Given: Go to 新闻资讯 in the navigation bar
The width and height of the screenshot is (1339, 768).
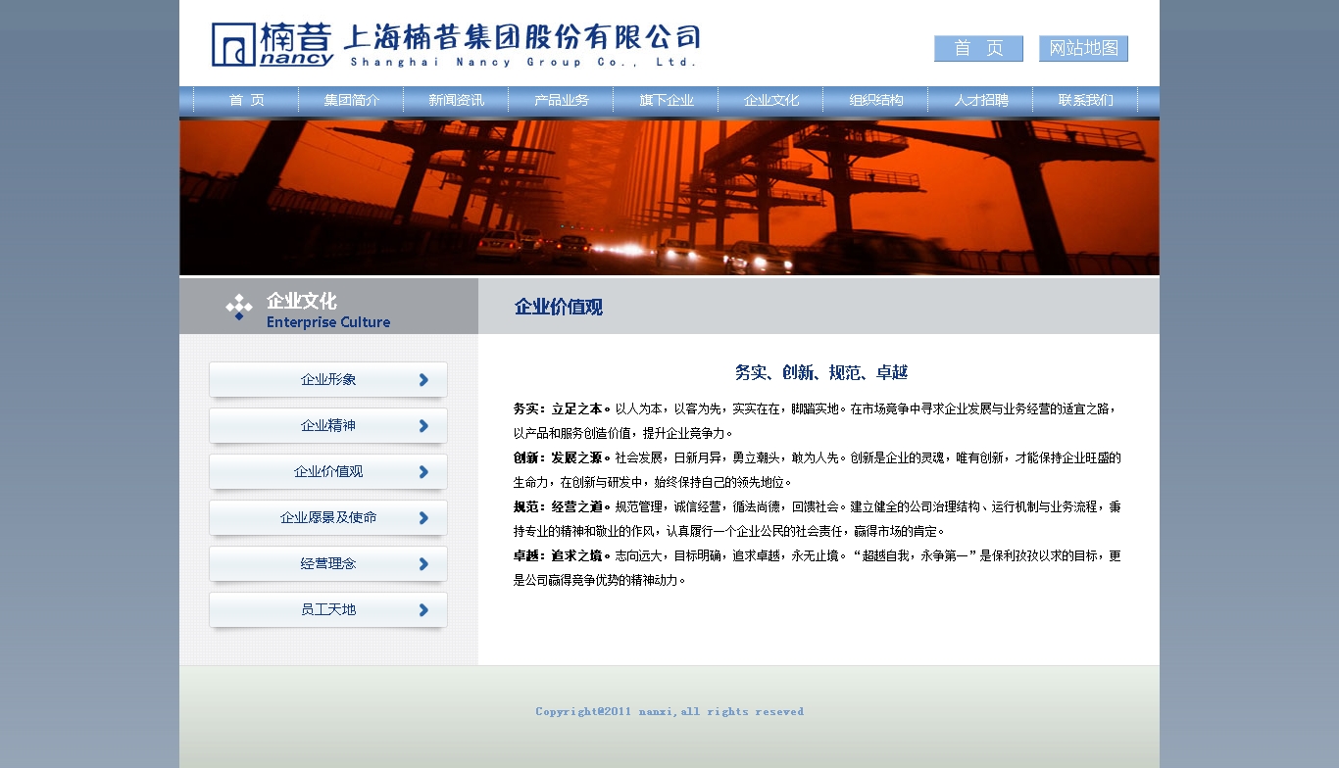Looking at the screenshot, I should (x=456, y=100).
